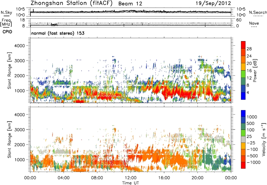This screenshot has width=267, height=185.
Task: Click '-25' on the velocity scale
Action: pos(251,143)
